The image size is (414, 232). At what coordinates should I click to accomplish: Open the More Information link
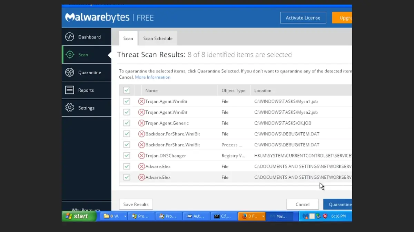click(152, 77)
